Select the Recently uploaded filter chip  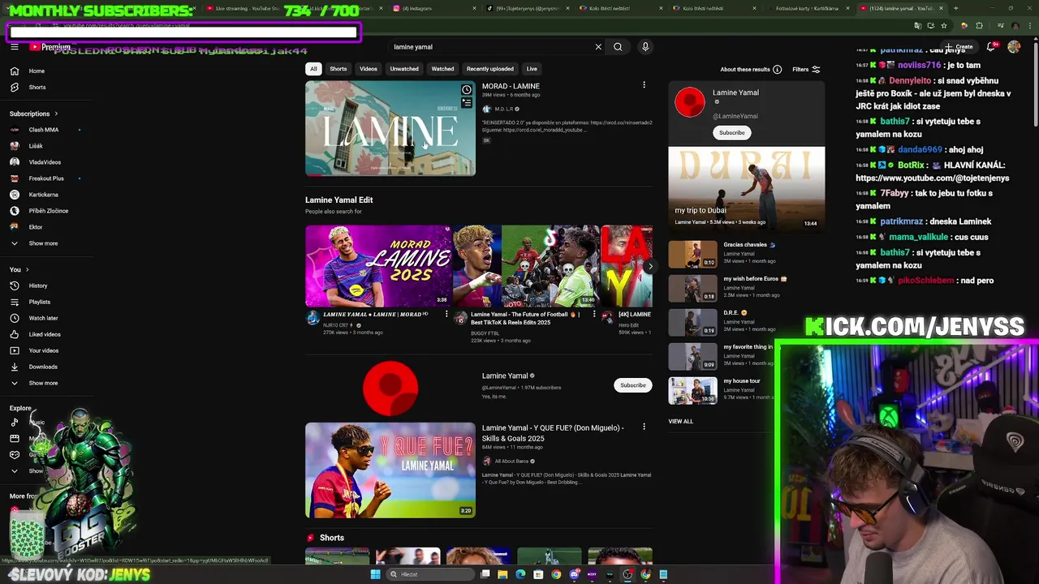pyautogui.click(x=490, y=69)
